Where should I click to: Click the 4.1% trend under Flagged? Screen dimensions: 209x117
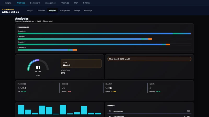tap(69, 92)
